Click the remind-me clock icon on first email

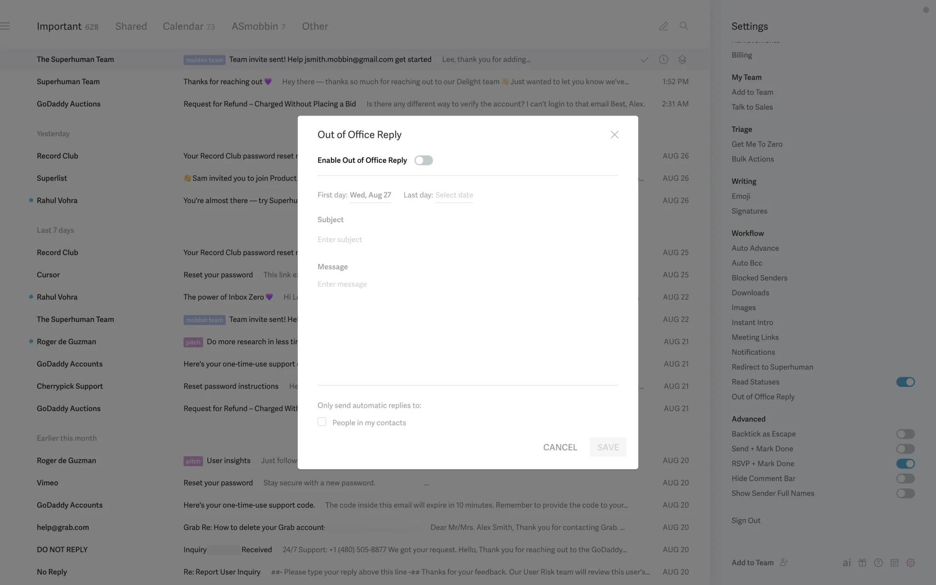click(x=663, y=59)
